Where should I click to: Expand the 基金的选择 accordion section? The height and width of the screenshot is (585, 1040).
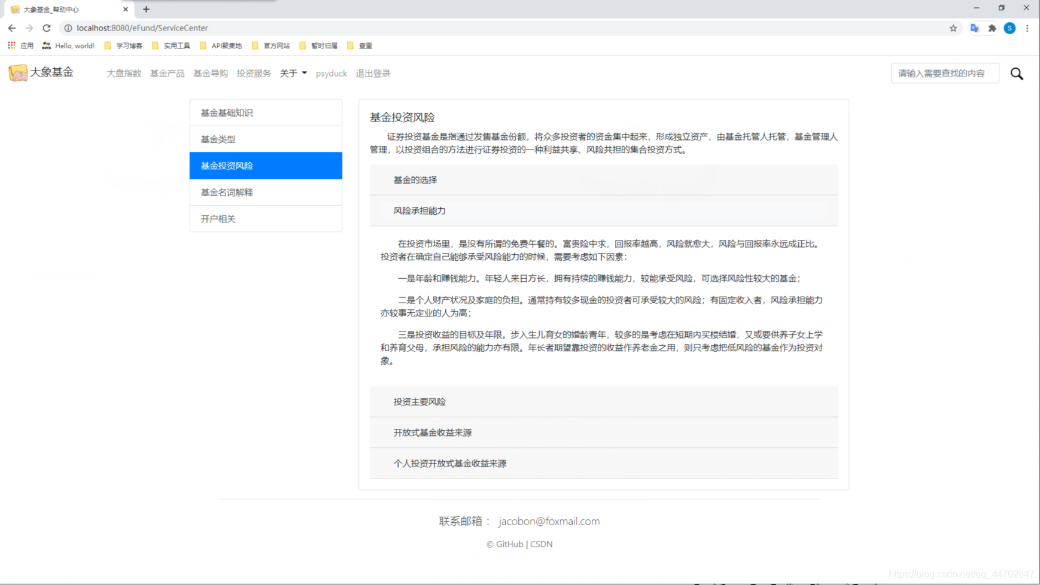(x=604, y=180)
